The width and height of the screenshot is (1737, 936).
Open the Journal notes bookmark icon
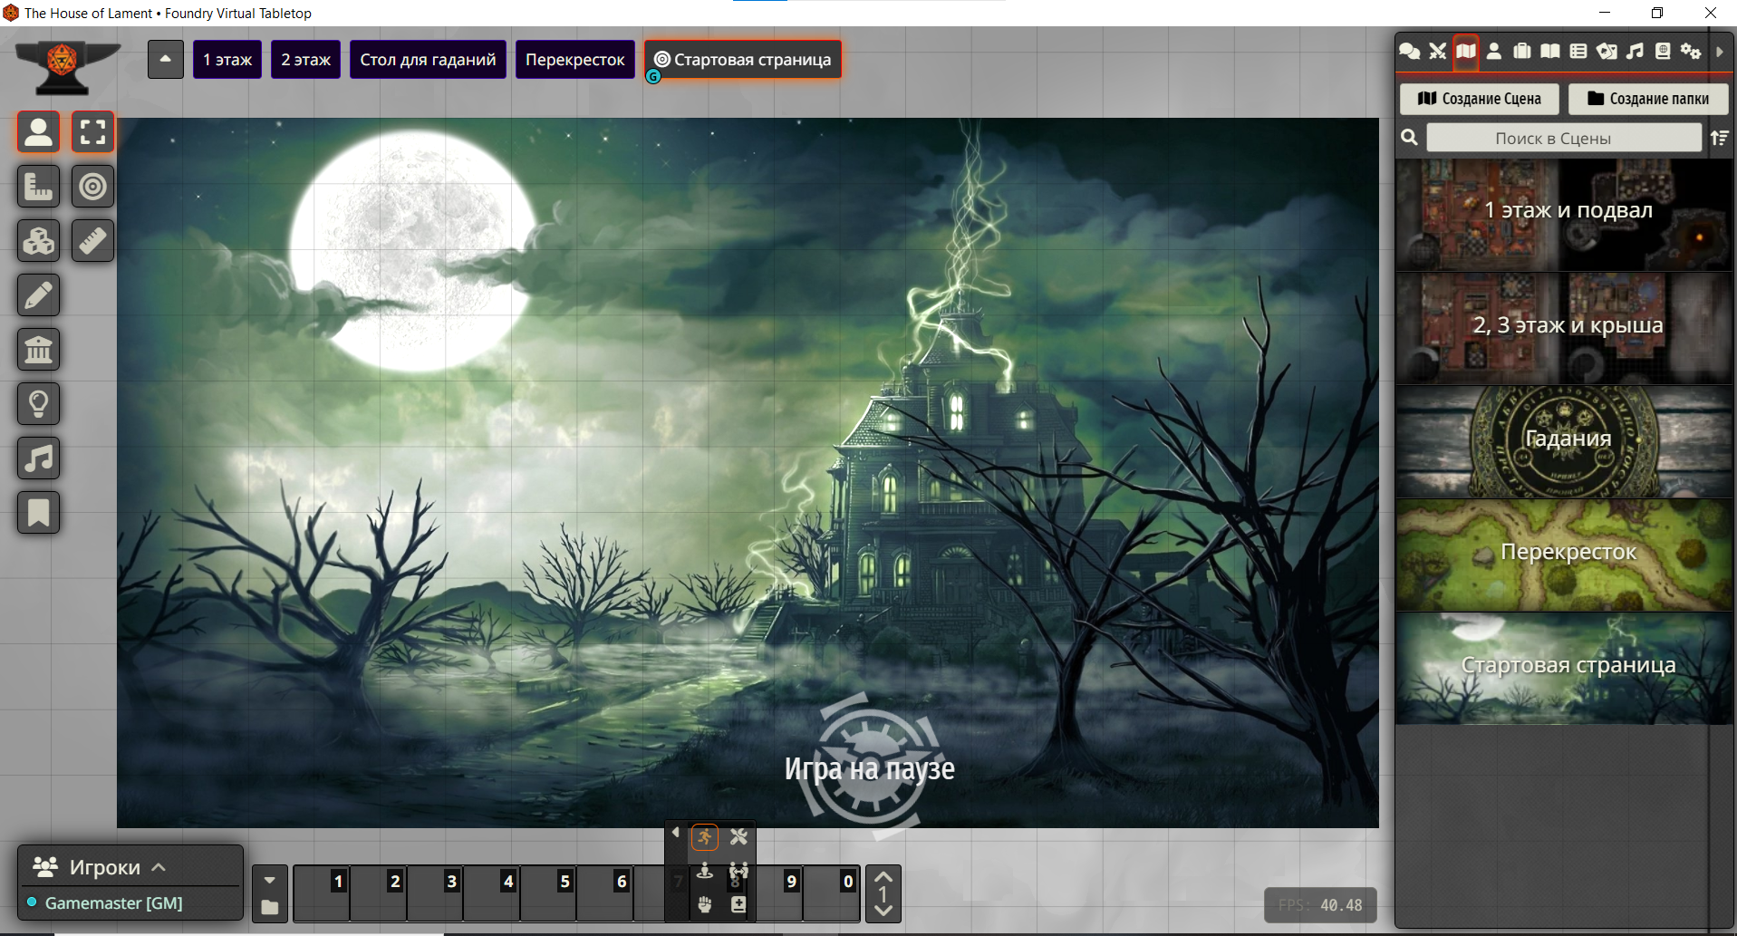coord(39,513)
